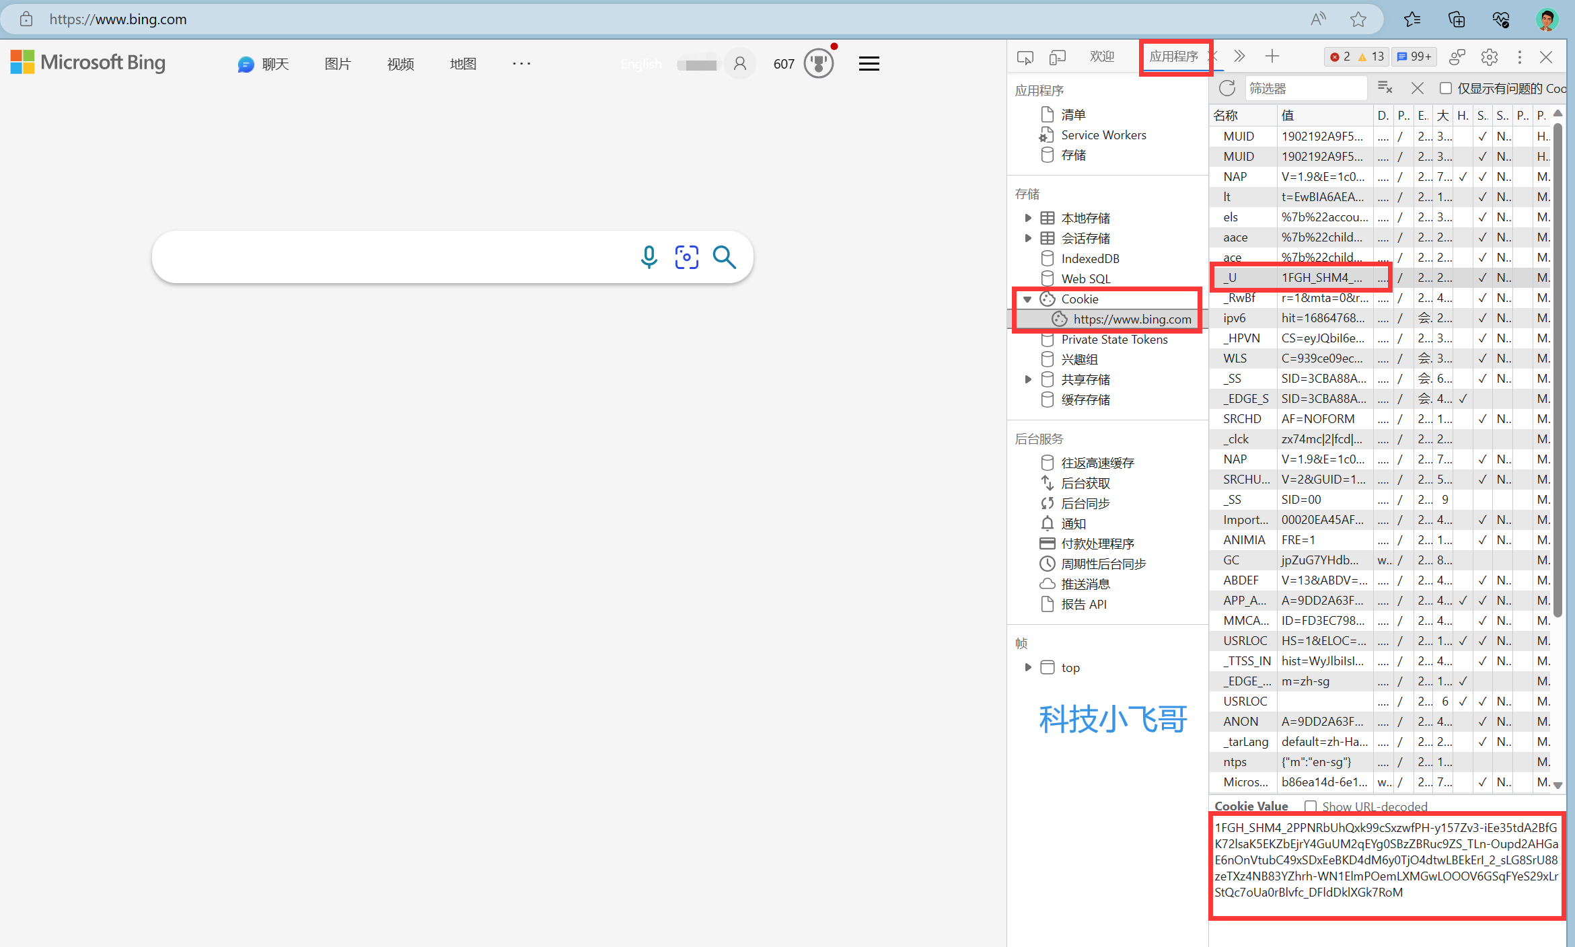Select the 应用程序 DevTools tab
This screenshot has height=947, width=1575.
click(x=1173, y=56)
